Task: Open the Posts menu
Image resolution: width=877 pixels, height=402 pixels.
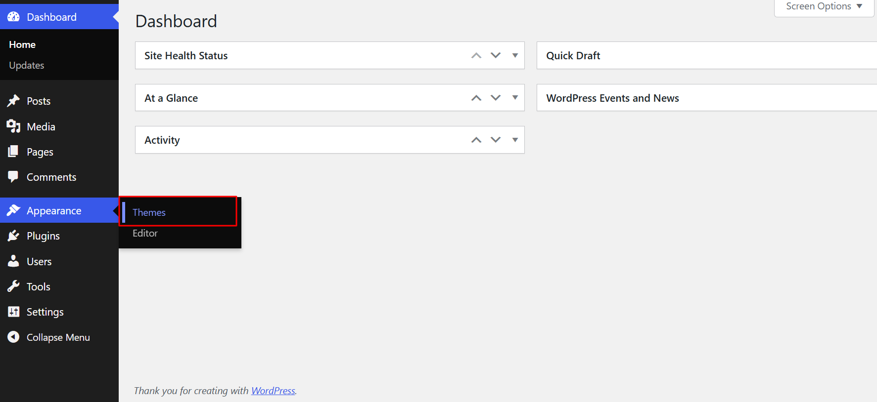Action: click(x=59, y=101)
